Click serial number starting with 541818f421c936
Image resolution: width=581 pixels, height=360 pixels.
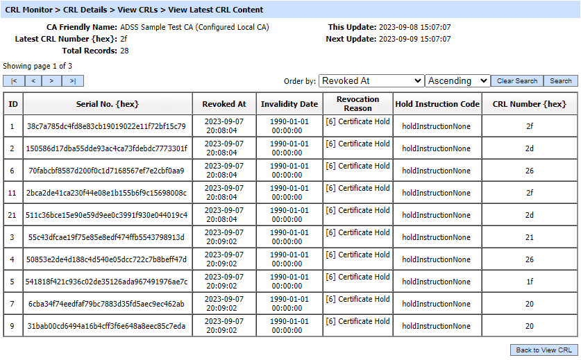pyautogui.click(x=106, y=282)
